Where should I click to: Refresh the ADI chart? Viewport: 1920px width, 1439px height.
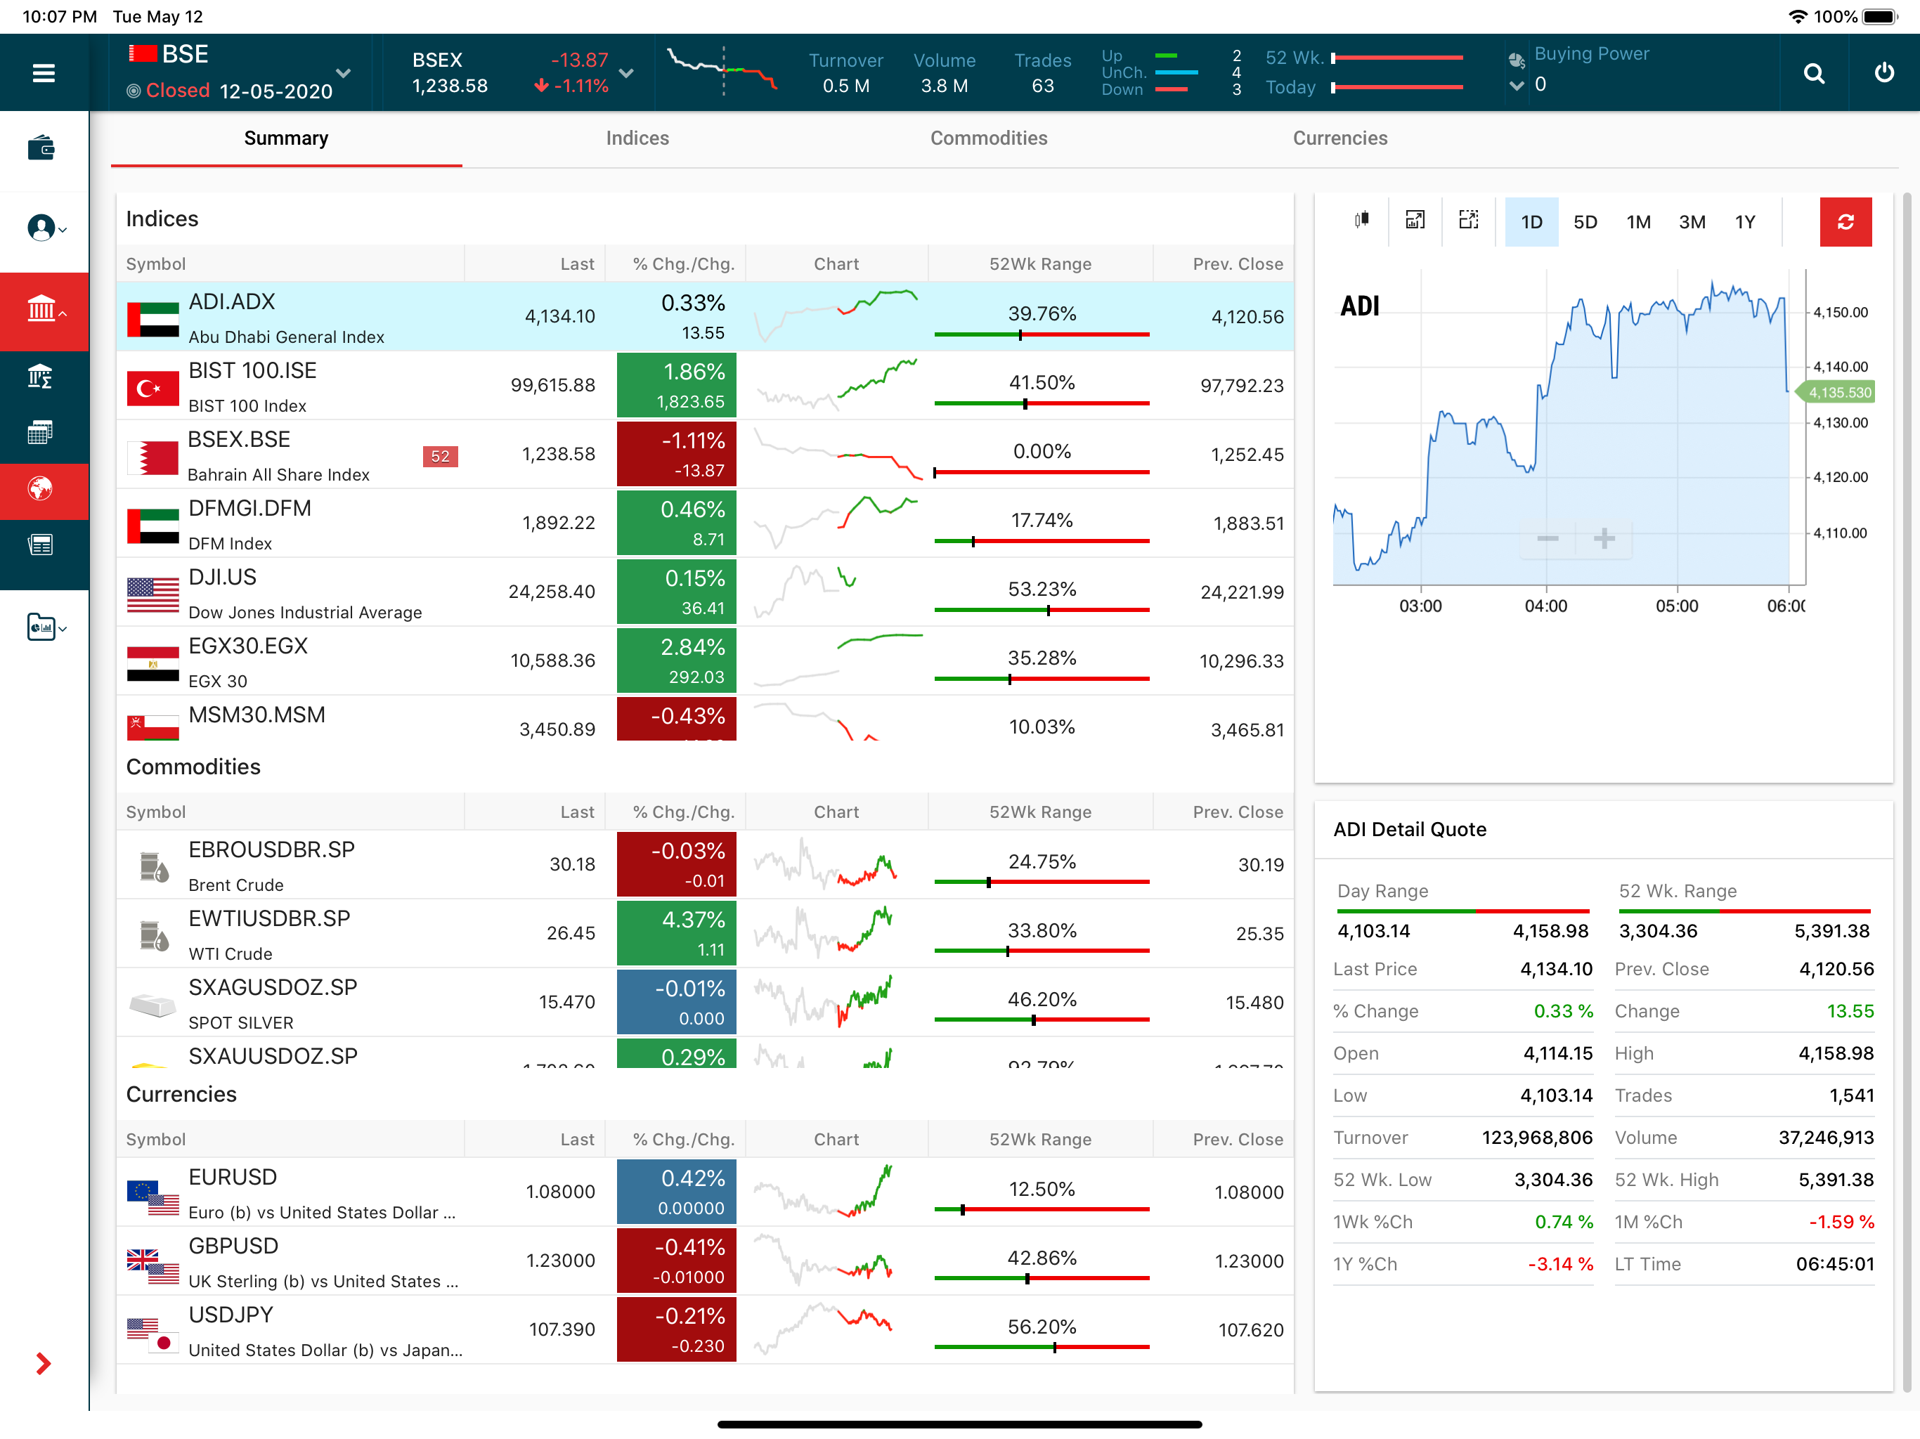coord(1846,222)
